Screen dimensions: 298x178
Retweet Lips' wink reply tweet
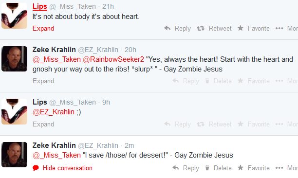(214, 125)
